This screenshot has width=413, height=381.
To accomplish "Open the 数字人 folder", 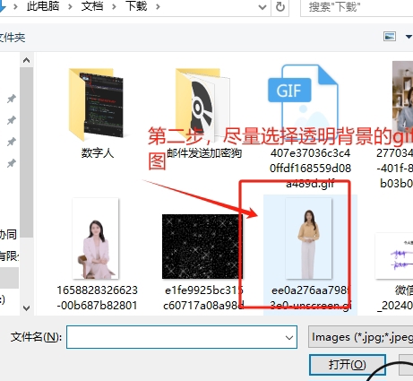I will click(x=96, y=105).
